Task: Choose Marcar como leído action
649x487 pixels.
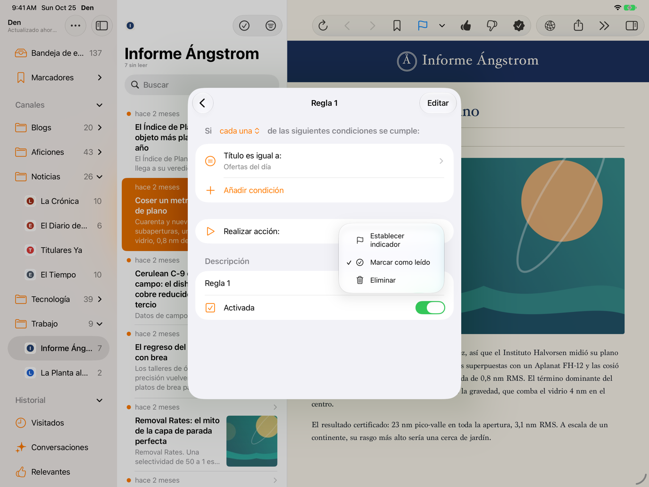Action: (391, 262)
